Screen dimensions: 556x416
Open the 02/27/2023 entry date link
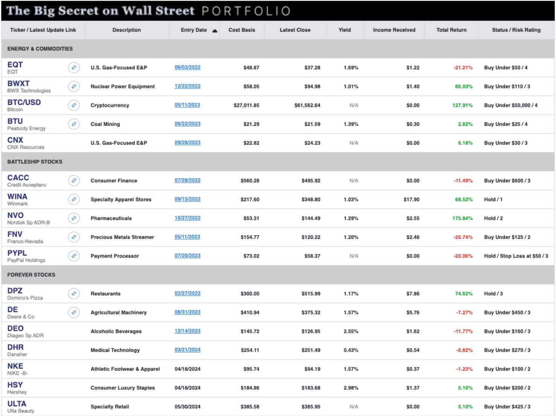pyautogui.click(x=188, y=294)
